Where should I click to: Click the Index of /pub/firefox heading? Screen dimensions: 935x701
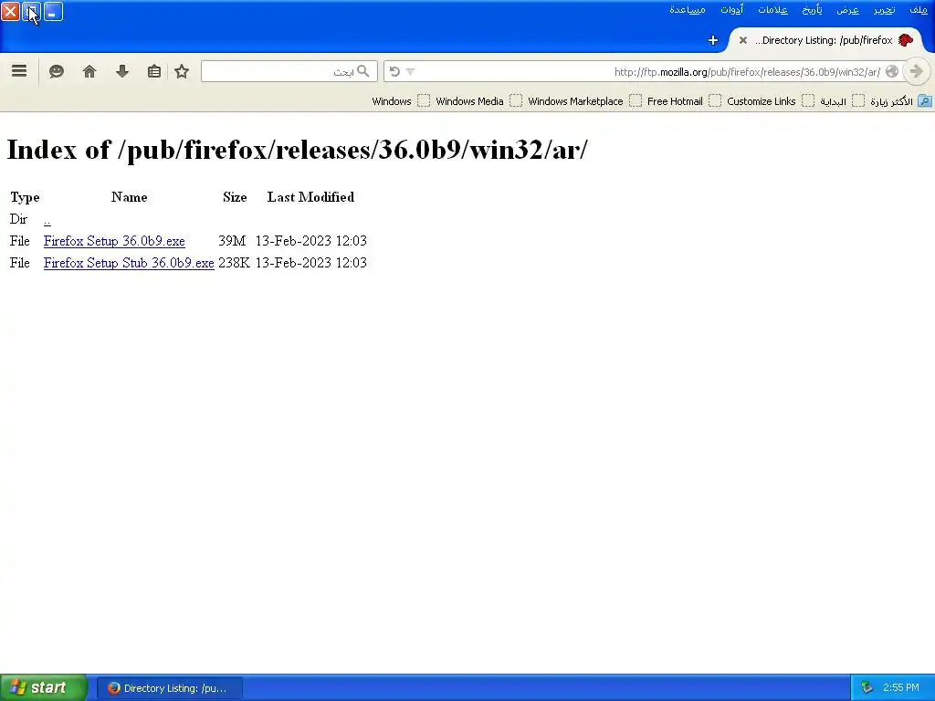click(297, 150)
